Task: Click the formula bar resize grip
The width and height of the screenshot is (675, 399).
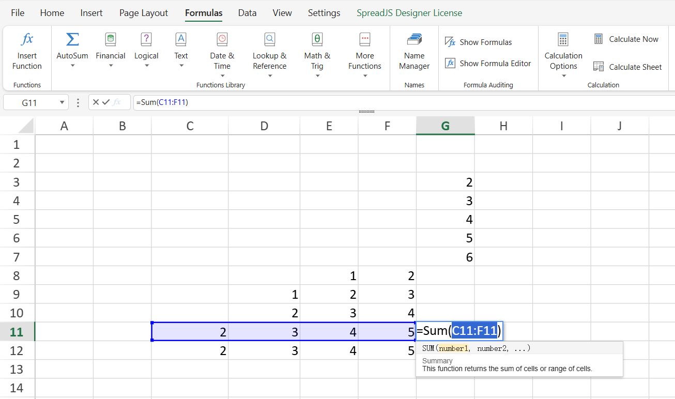Action: [x=366, y=112]
